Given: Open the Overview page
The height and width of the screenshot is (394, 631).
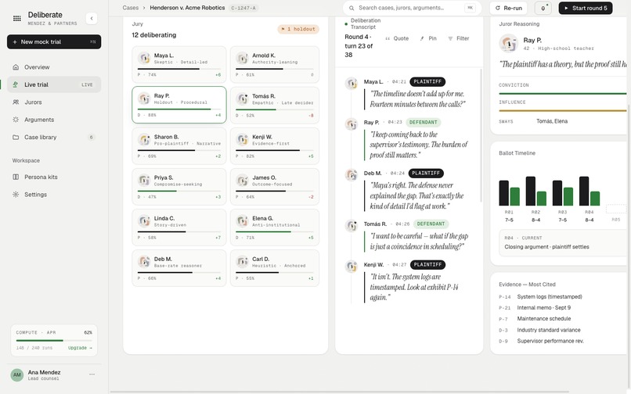Looking at the screenshot, I should click(54, 67).
